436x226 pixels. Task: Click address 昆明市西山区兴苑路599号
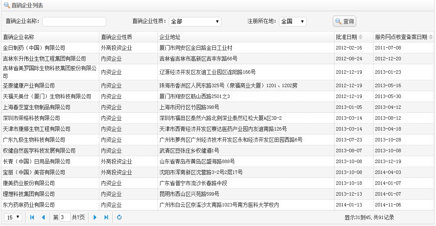coord(189,194)
